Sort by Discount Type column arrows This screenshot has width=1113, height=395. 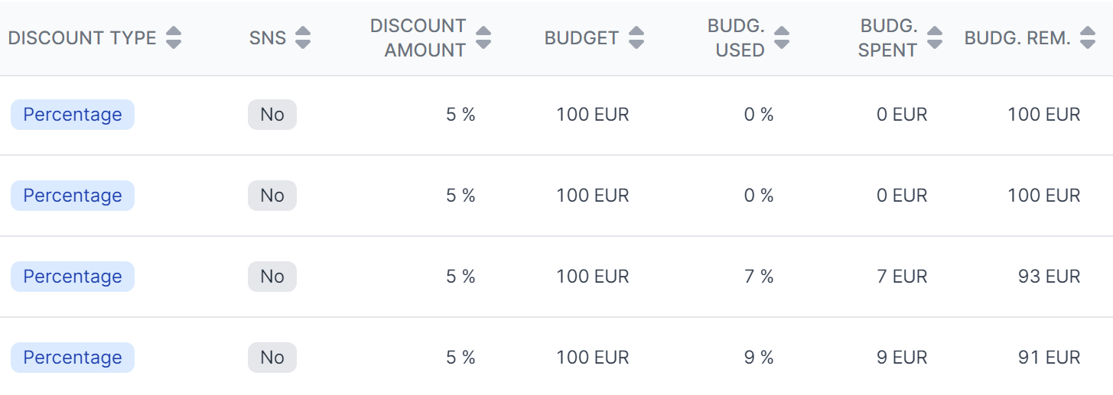pyautogui.click(x=174, y=38)
